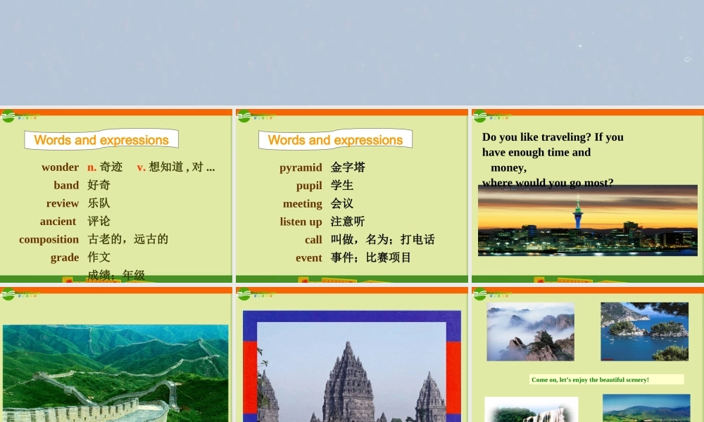This screenshot has height=422, width=704.
Task: Select the word "grade"
Action: [65, 257]
